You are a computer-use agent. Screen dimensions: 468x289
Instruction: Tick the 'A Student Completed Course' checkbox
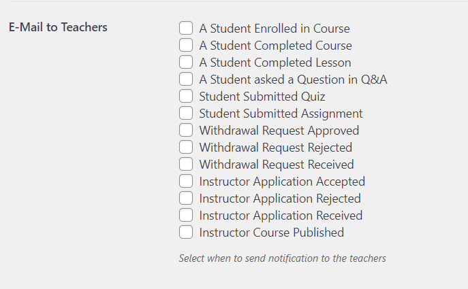coord(186,46)
